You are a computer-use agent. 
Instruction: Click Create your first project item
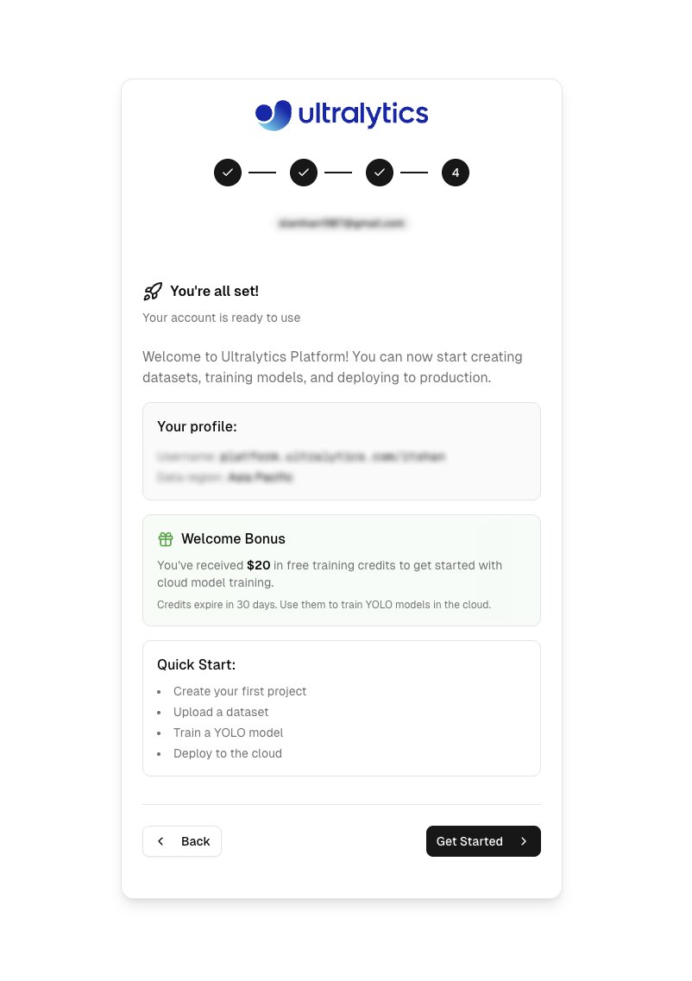240,691
